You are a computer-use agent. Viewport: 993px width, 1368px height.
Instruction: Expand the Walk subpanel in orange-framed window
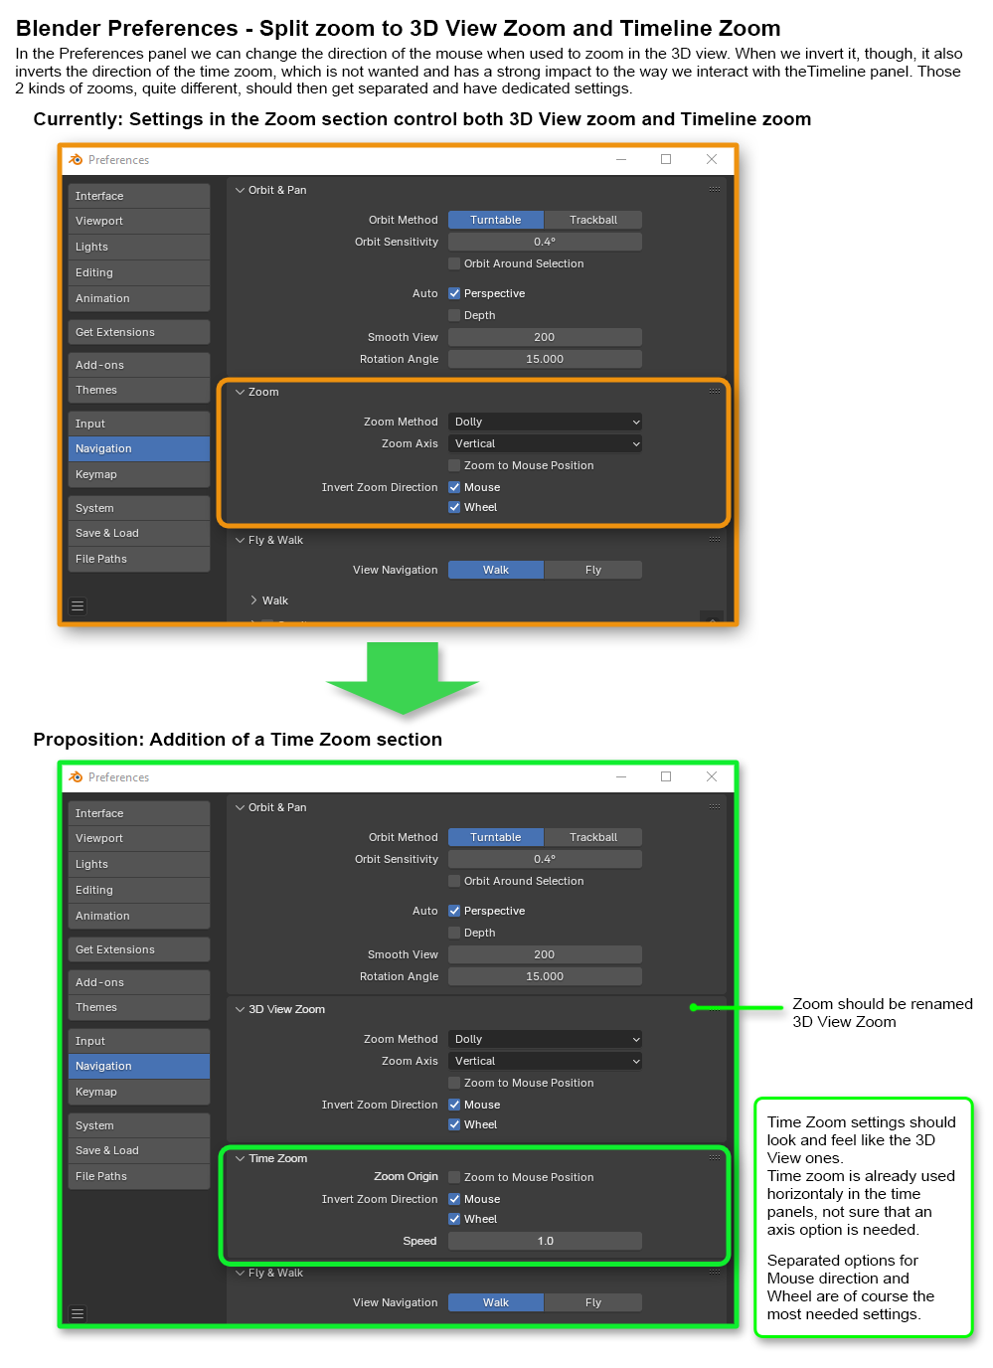click(x=254, y=600)
